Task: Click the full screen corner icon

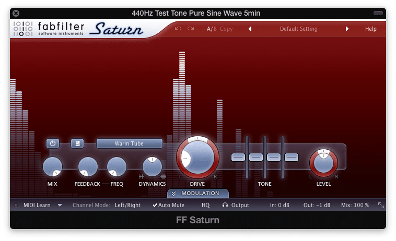Action: (381, 205)
